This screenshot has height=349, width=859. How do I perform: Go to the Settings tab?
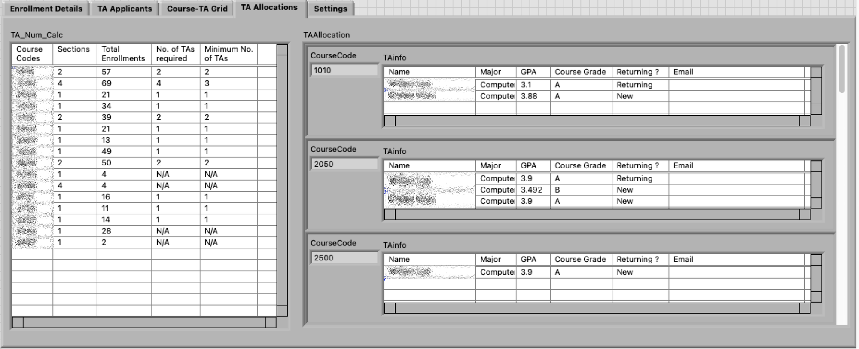[330, 9]
